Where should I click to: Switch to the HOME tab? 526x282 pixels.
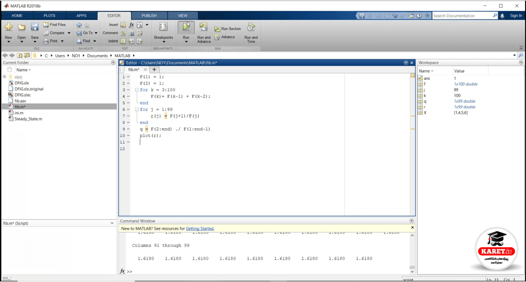point(17,16)
